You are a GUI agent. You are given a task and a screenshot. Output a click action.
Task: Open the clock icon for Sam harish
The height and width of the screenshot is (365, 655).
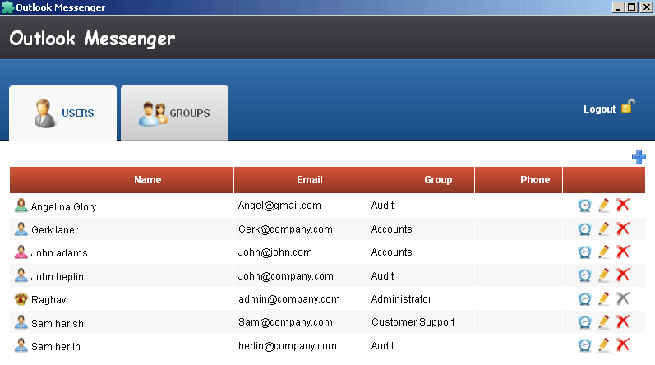coord(584,322)
